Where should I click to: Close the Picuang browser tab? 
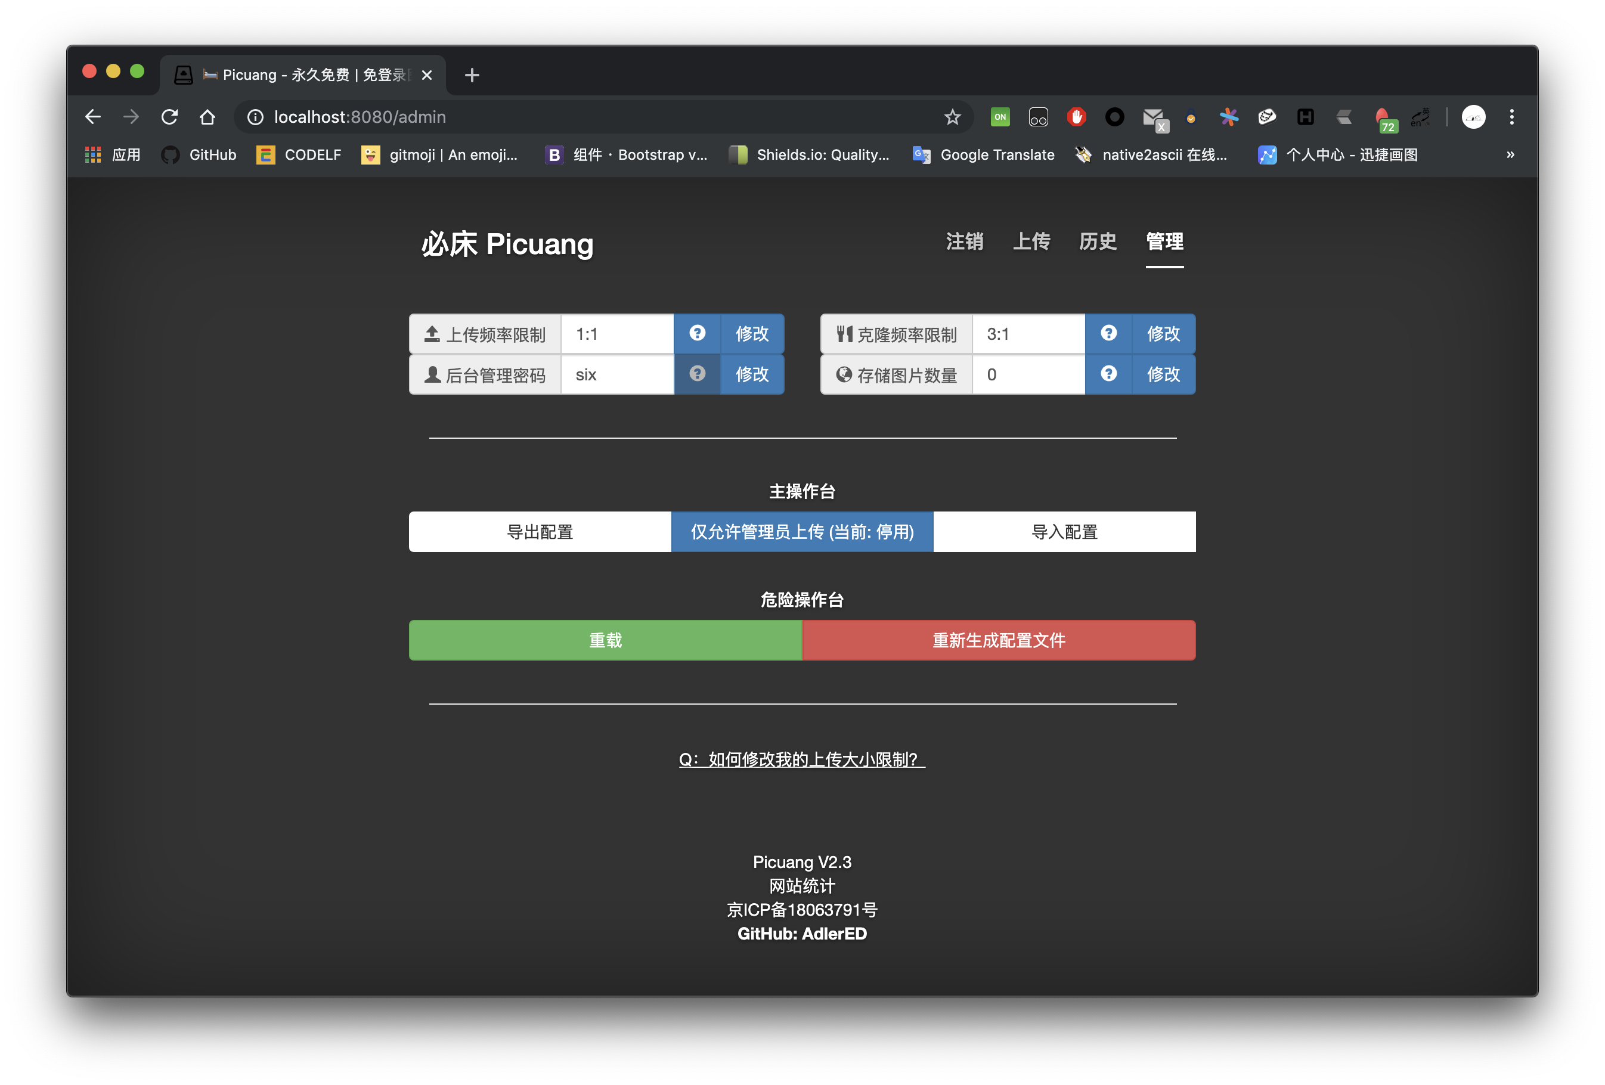point(427,75)
